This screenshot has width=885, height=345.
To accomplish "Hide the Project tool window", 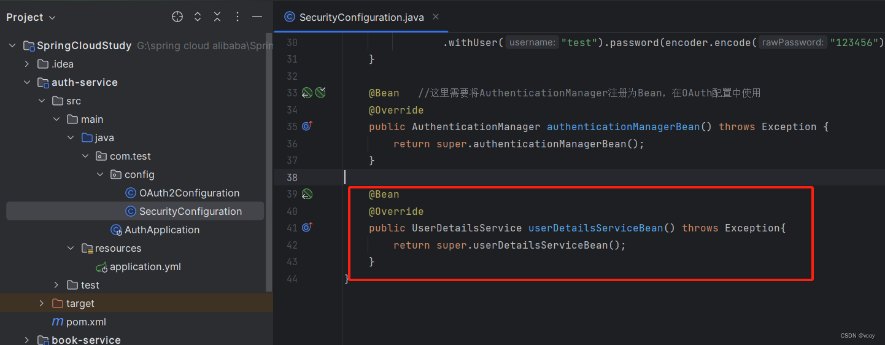I will 257,17.
